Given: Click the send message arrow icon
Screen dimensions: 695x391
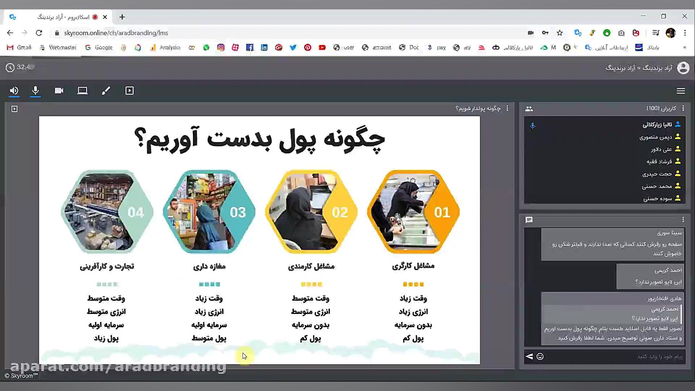Looking at the screenshot, I should (x=529, y=357).
